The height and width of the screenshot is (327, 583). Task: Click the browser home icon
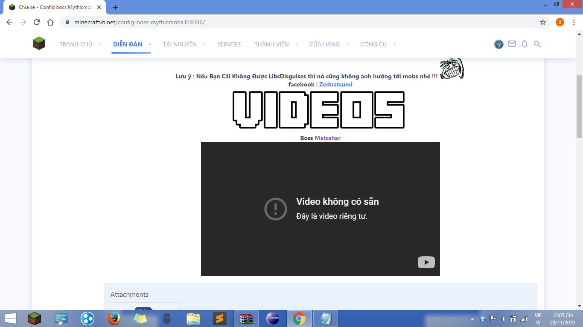[x=50, y=22]
